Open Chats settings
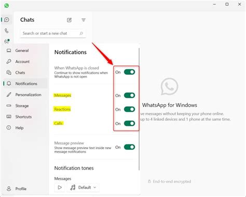 click(25, 73)
